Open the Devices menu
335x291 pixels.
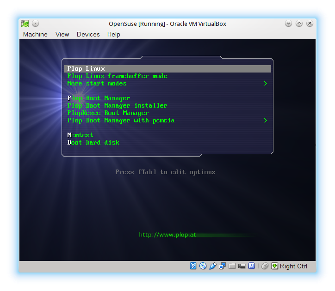88,34
